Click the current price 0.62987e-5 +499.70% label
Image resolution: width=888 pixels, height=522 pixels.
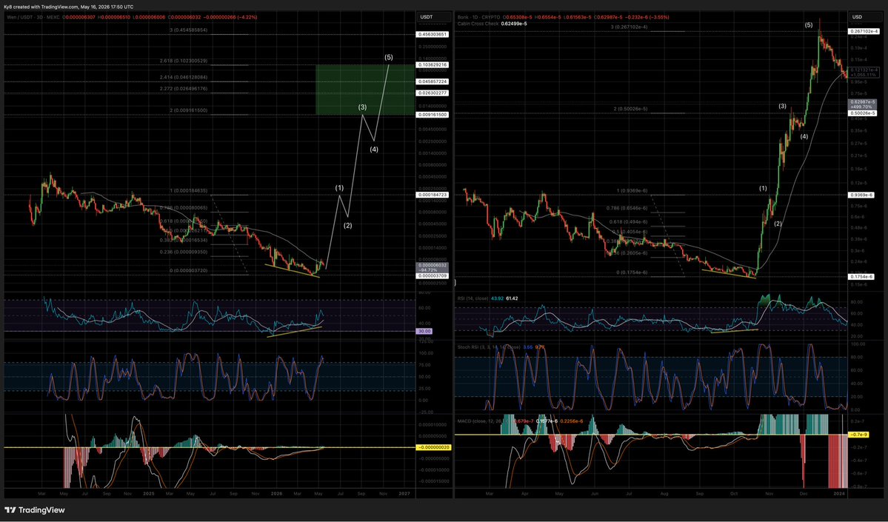click(864, 104)
